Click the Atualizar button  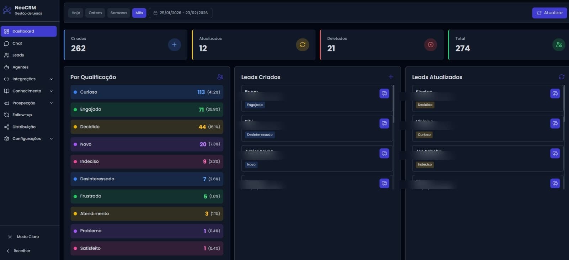coord(549,13)
